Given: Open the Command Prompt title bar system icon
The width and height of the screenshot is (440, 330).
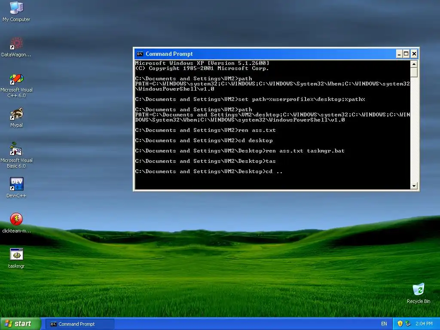Looking at the screenshot, I should [140, 54].
